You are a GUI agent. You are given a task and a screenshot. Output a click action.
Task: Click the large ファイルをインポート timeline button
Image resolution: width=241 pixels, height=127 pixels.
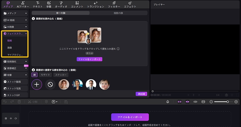pyautogui.click(x=130, y=117)
